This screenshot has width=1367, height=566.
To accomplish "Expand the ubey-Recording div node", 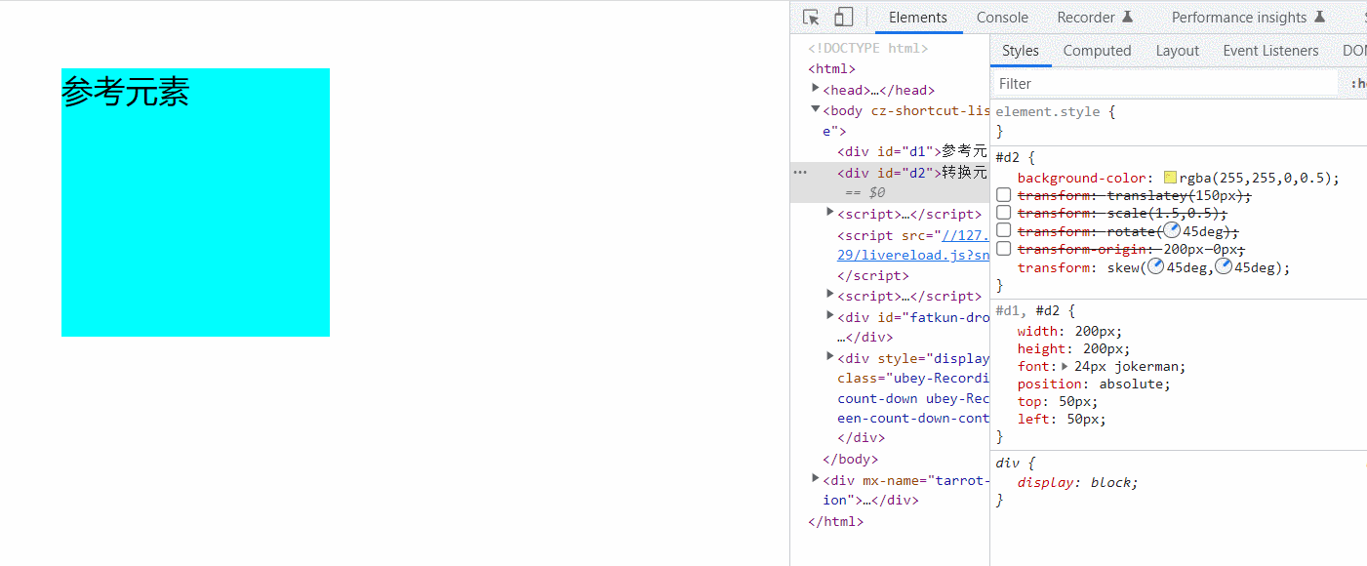I will tap(830, 356).
